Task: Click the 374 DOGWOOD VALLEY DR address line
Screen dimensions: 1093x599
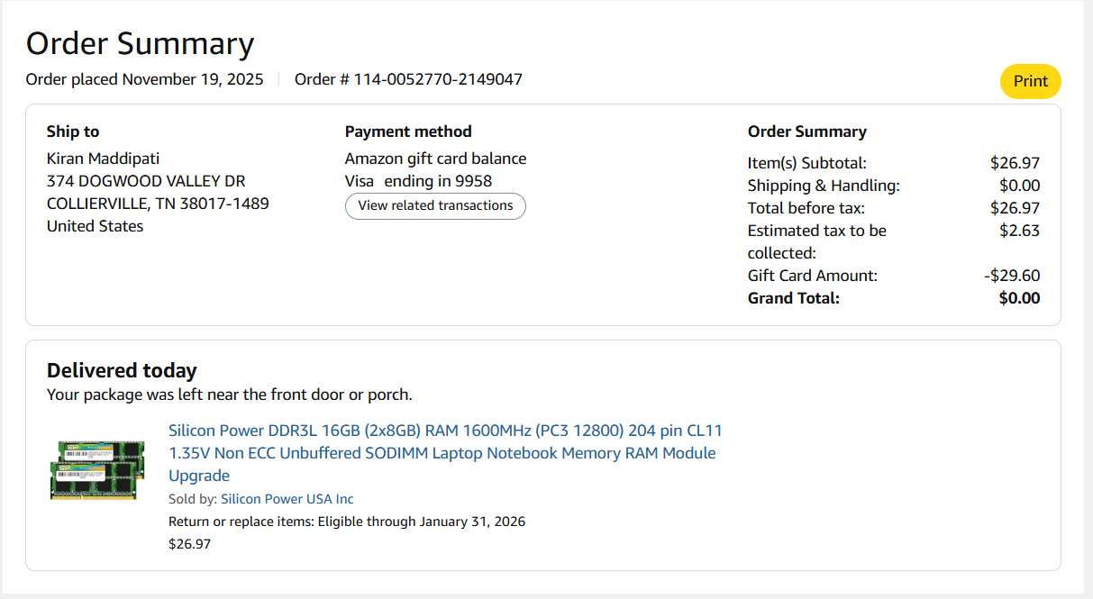Action: [145, 181]
